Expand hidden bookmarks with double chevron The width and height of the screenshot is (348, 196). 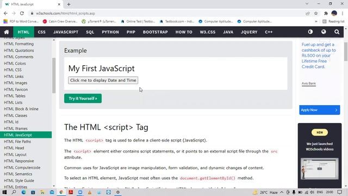316,22
